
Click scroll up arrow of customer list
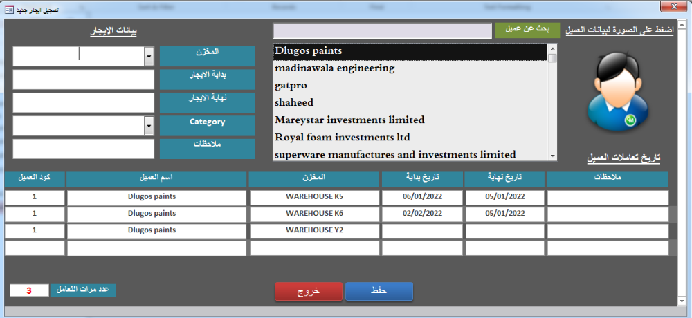click(x=552, y=48)
